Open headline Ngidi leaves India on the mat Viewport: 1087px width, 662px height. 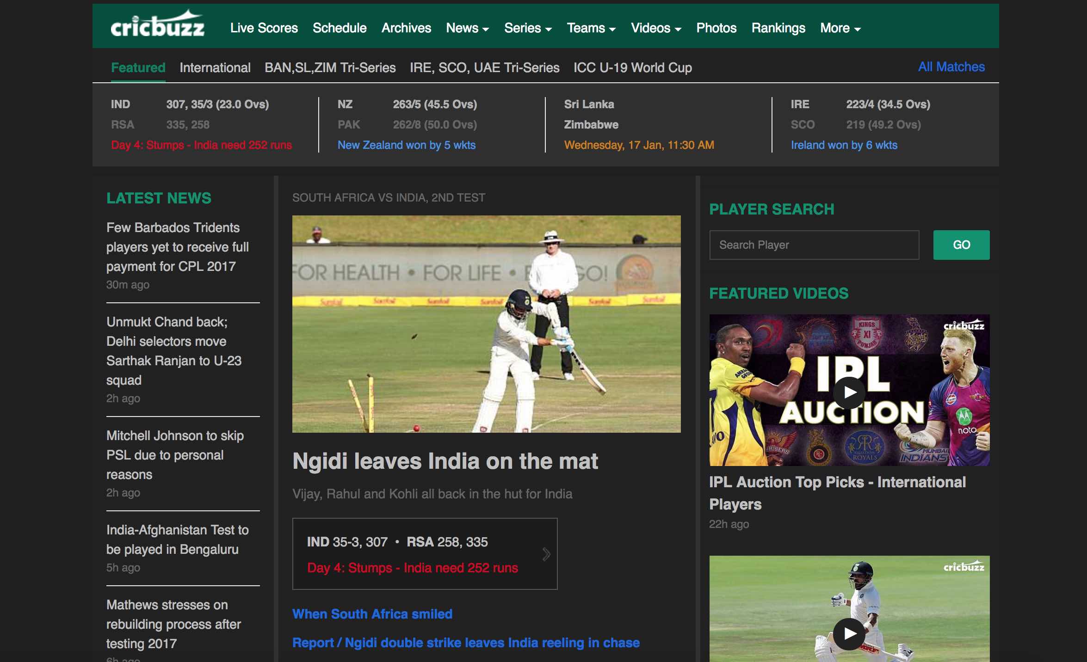pyautogui.click(x=445, y=461)
